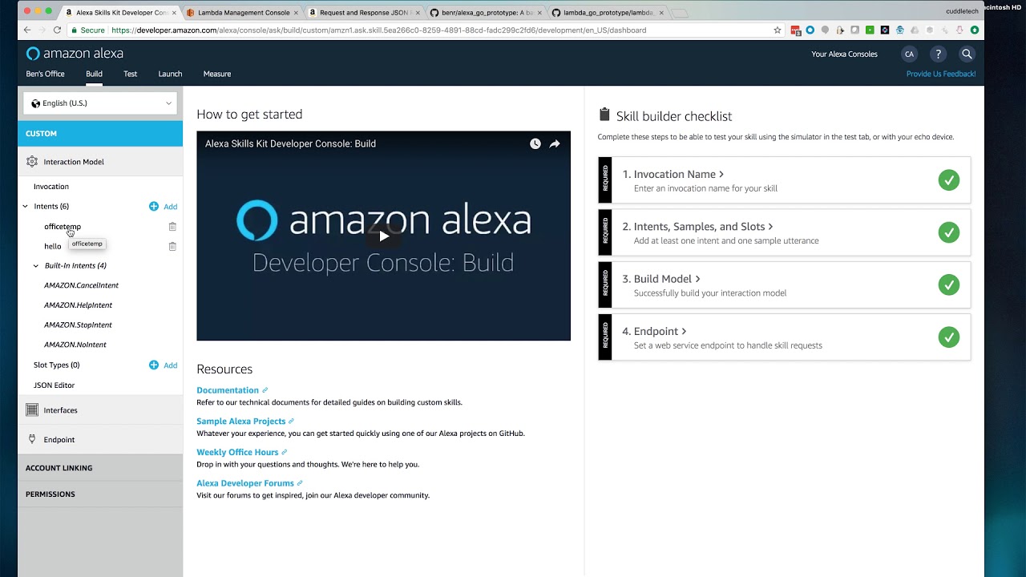This screenshot has height=577, width=1026.
Task: Open the Weekly Office Hours link
Action: click(237, 452)
